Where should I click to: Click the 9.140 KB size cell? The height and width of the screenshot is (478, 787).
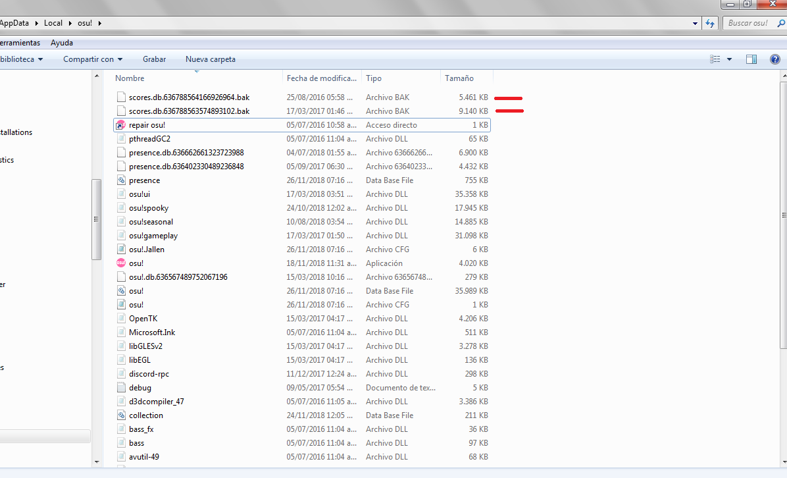473,111
